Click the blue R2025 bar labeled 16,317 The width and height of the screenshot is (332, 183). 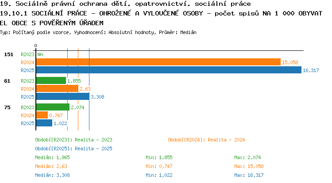[x=169, y=70]
